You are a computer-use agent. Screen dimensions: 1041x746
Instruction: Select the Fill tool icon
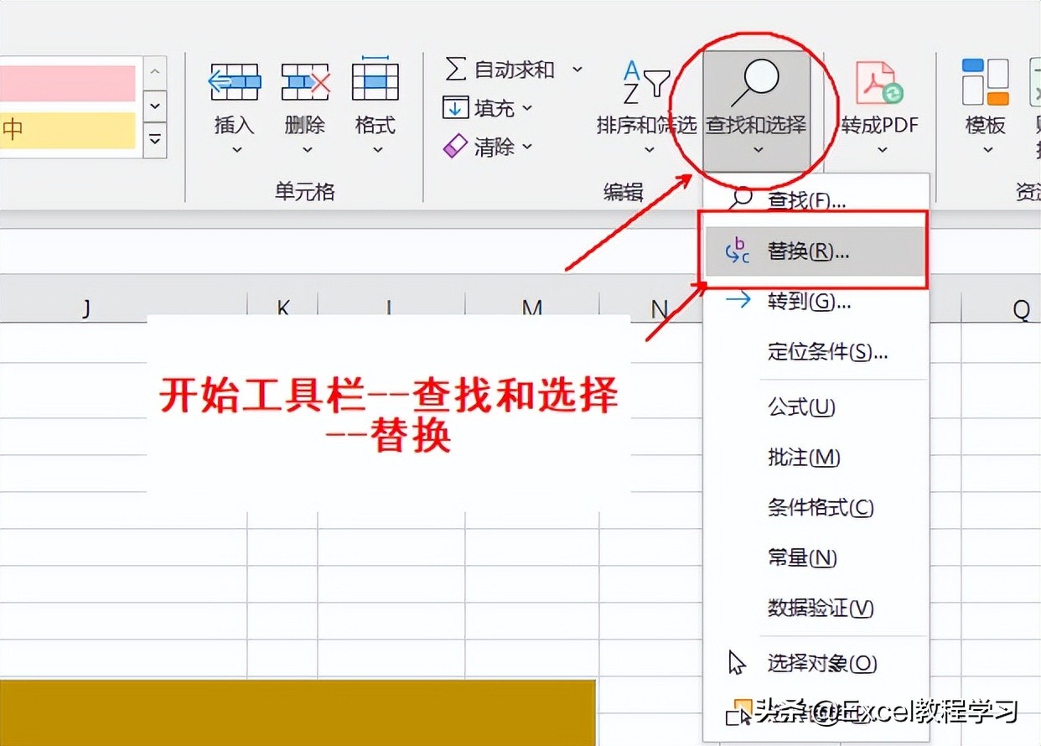click(x=455, y=107)
